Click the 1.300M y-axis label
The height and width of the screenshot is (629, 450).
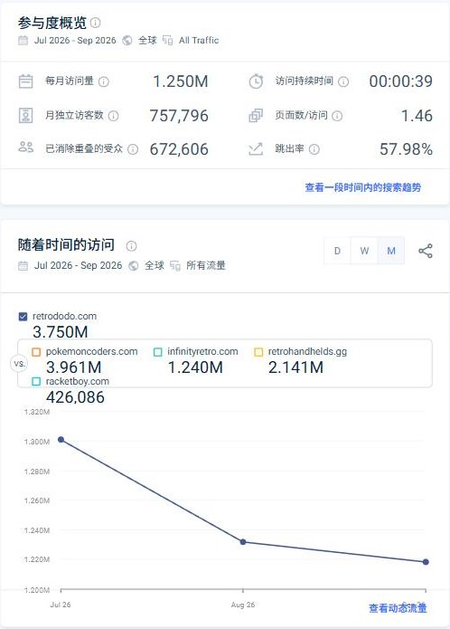tap(37, 442)
